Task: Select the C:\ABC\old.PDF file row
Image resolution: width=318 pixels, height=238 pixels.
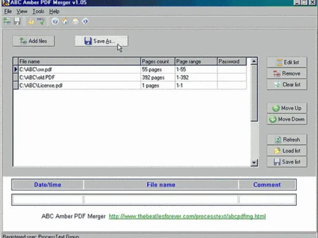Action: 130,77
